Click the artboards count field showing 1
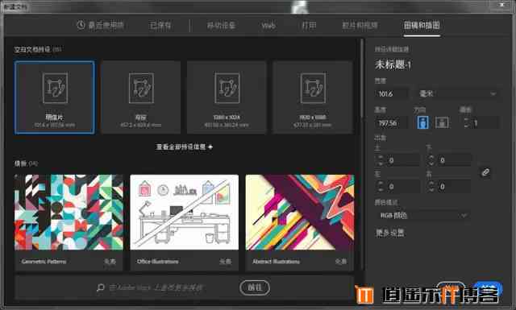 click(485, 123)
